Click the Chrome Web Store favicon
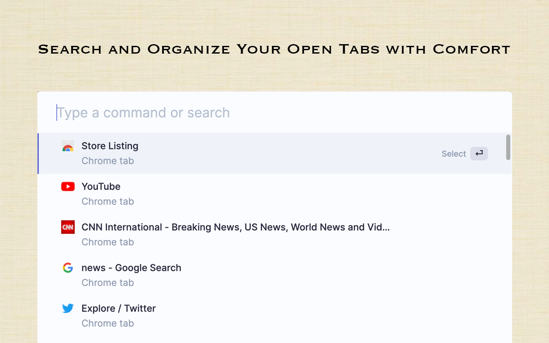This screenshot has width=549, height=343. click(x=68, y=146)
